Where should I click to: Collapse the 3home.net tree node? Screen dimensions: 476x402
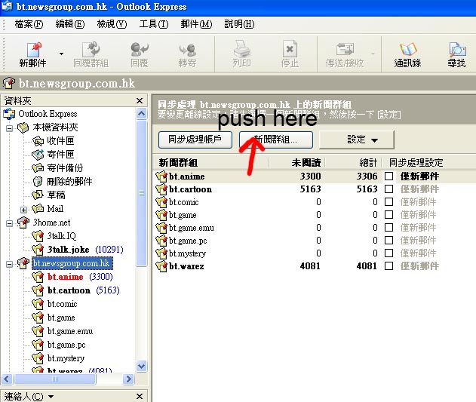click(x=10, y=223)
